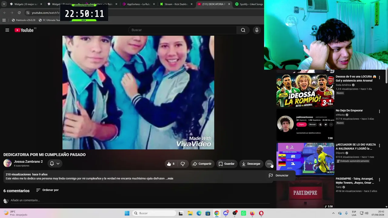Start voice search with the microphone

click(x=257, y=30)
